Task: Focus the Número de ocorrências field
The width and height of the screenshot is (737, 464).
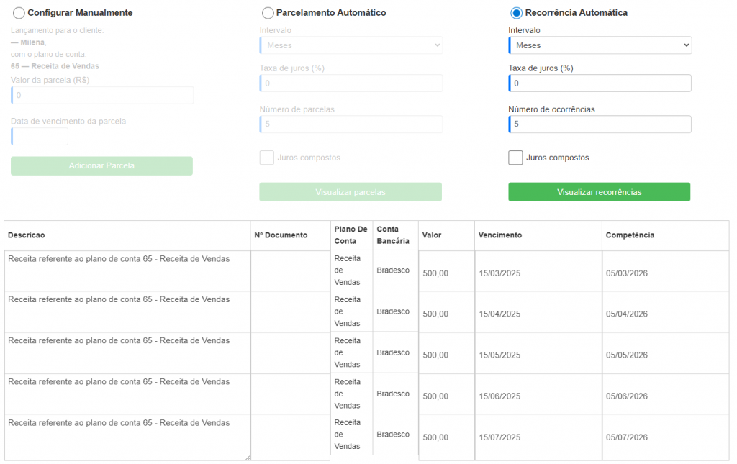Action: (600, 124)
